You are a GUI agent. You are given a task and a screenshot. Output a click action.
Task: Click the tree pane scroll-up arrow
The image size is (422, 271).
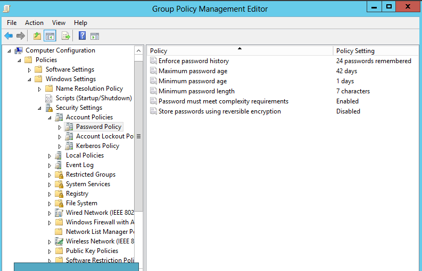(x=138, y=51)
